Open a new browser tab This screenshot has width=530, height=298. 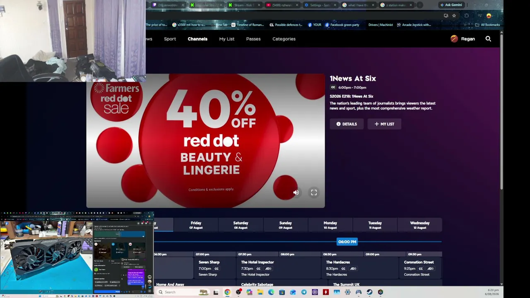click(x=420, y=5)
